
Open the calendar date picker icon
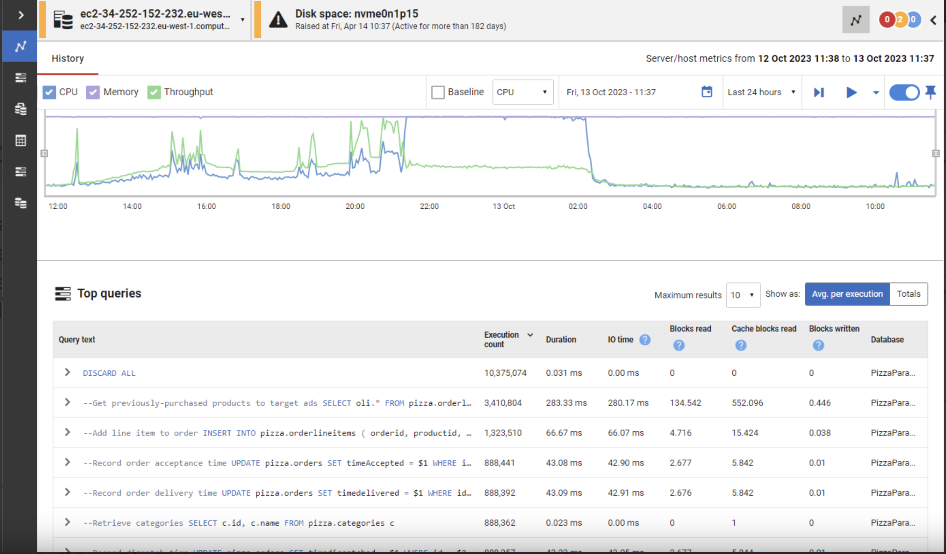[x=706, y=92]
